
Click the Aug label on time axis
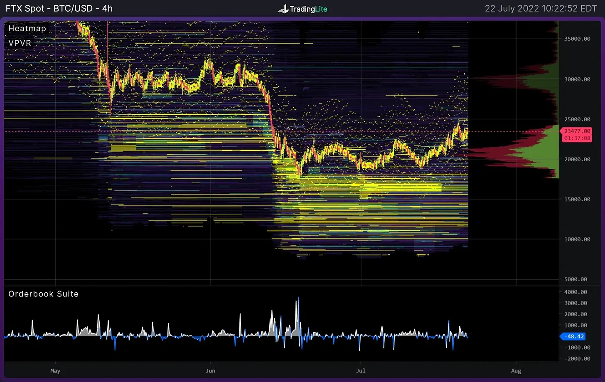click(516, 370)
